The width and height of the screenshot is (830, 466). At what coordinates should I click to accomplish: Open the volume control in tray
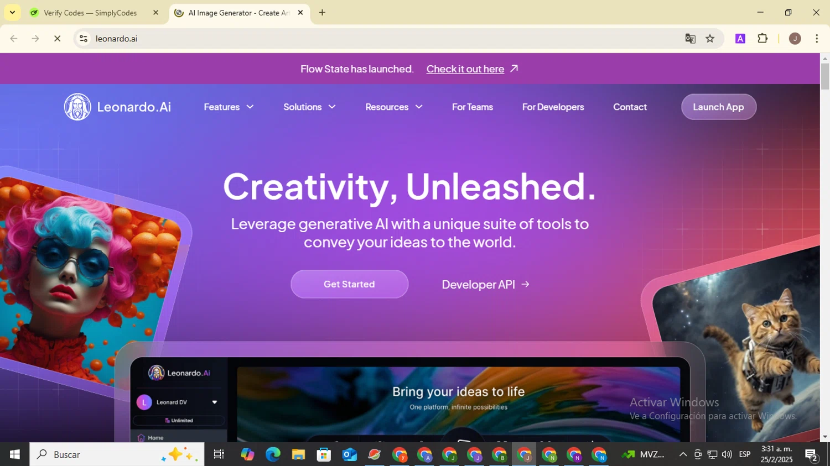pyautogui.click(x=727, y=454)
